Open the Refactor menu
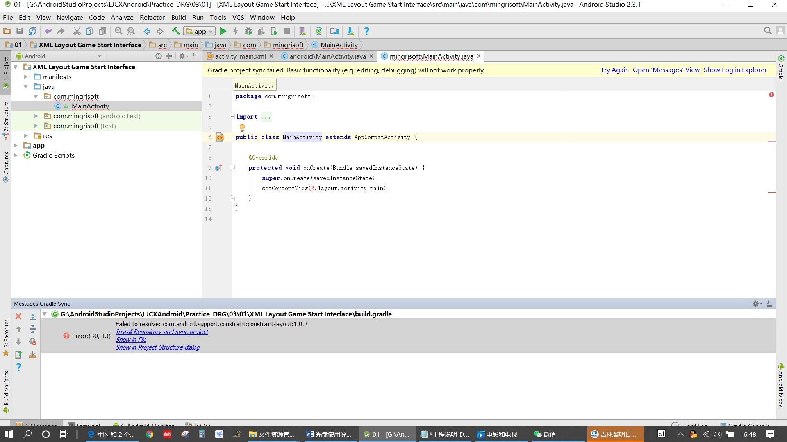Viewport: 787px width, 442px height. [x=152, y=17]
